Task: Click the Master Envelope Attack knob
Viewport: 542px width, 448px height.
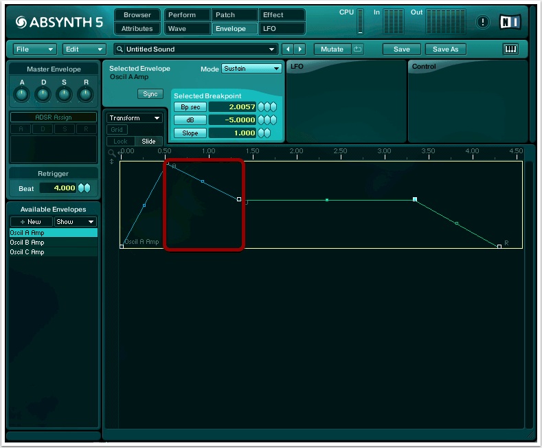Action: point(22,93)
